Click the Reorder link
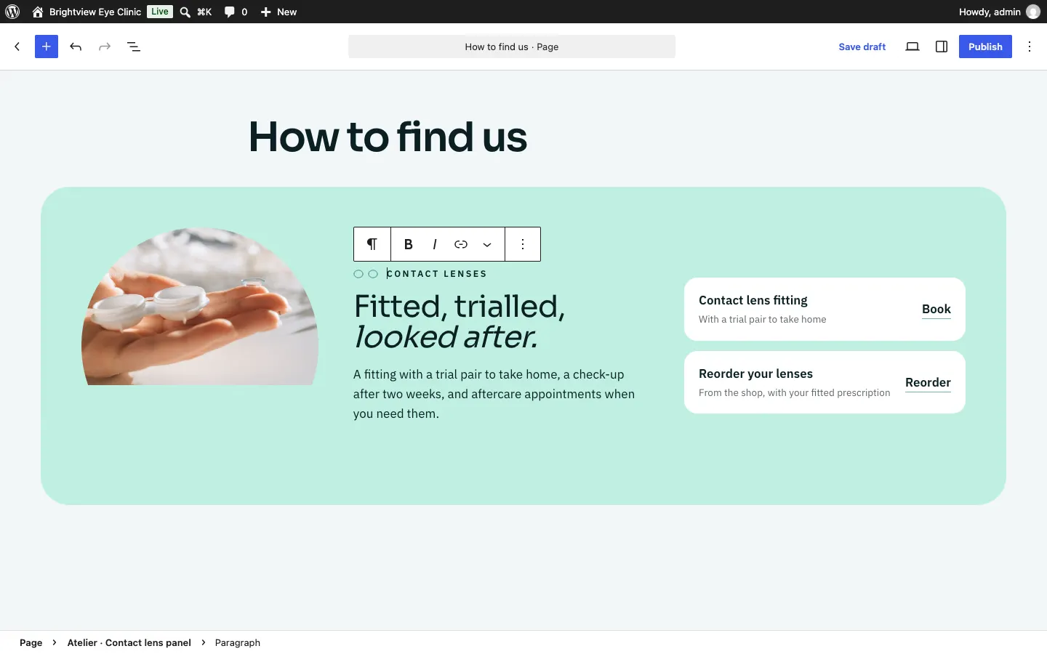The height and width of the screenshot is (654, 1047). pyautogui.click(x=928, y=382)
